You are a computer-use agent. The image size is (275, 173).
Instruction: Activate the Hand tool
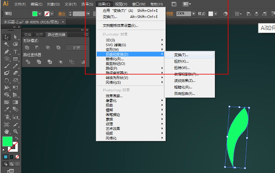[6, 131]
